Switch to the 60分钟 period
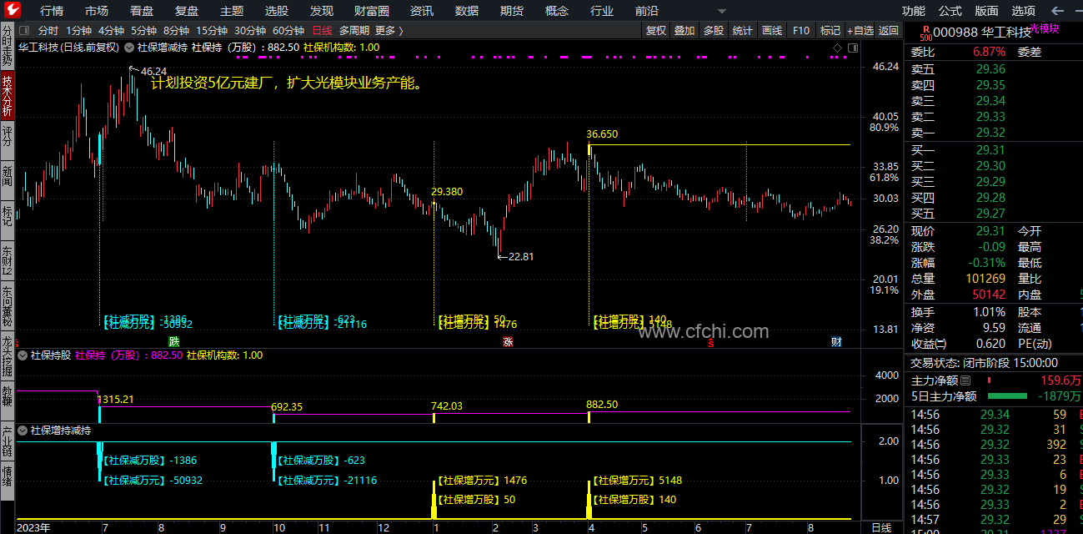The height and width of the screenshot is (534, 1083). [x=288, y=30]
